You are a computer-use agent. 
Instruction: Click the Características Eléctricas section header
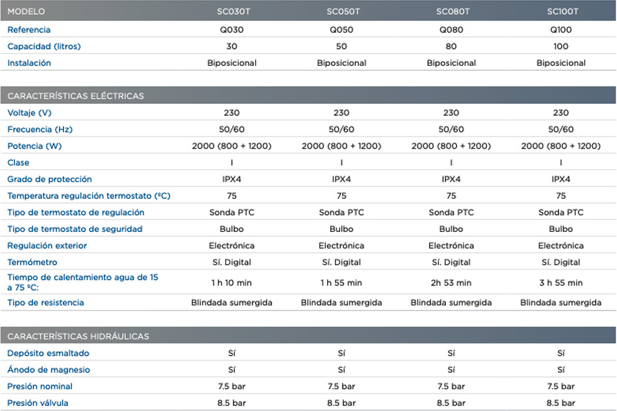pos(76,96)
